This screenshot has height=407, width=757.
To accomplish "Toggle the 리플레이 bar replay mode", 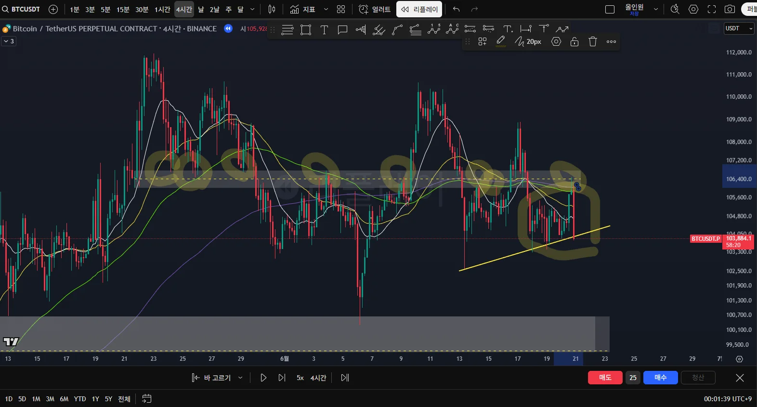I will [x=419, y=9].
